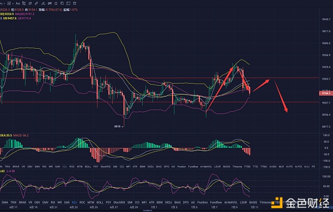The image size is (333, 212).
Task: Click the share/export icon in toolbar
Action: tap(56, 3)
